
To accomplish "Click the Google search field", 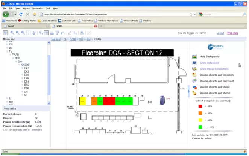I will (223, 14).
